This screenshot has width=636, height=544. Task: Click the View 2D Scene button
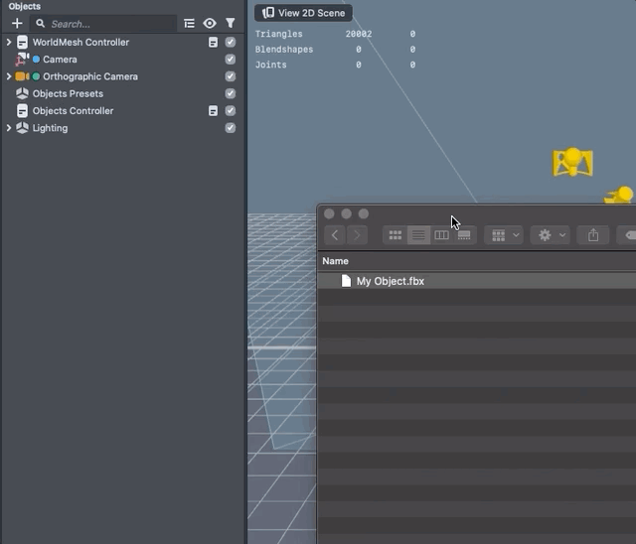click(x=303, y=13)
